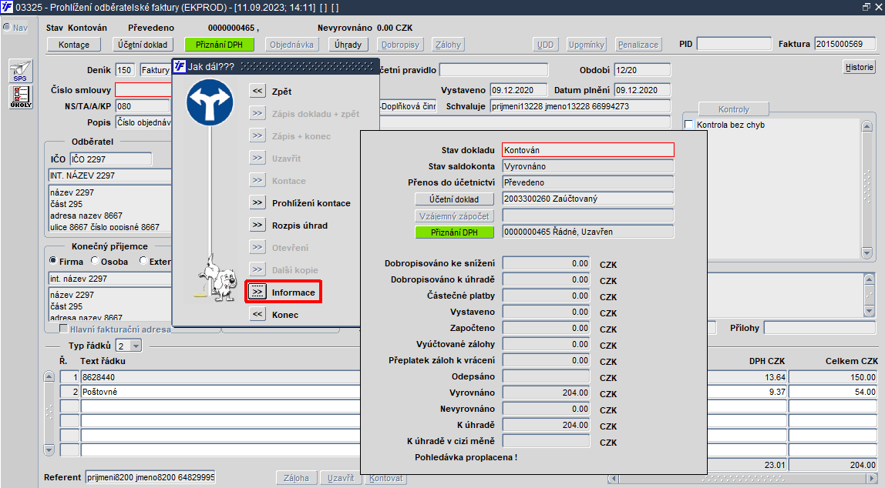The height and width of the screenshot is (488, 885).
Task: Click the arrow button for Prohlížení kontace
Action: click(x=257, y=203)
